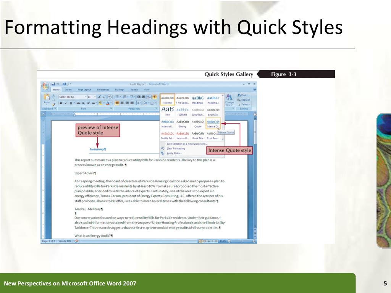Apply the Title quick style
The height and width of the screenshot is (293, 391).
tap(168, 111)
